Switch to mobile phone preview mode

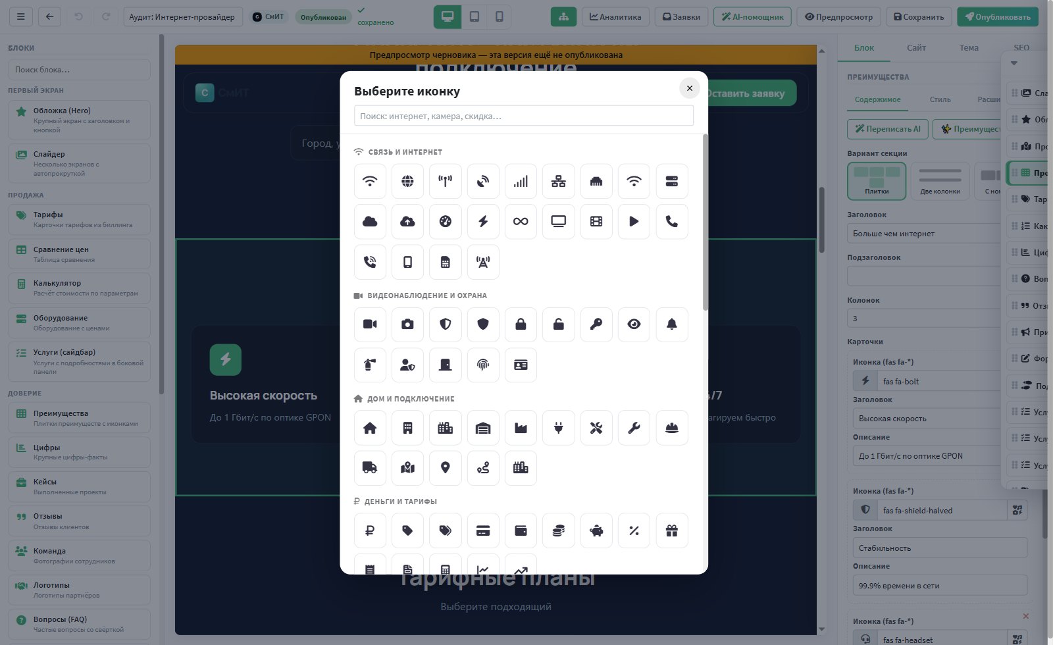[499, 17]
